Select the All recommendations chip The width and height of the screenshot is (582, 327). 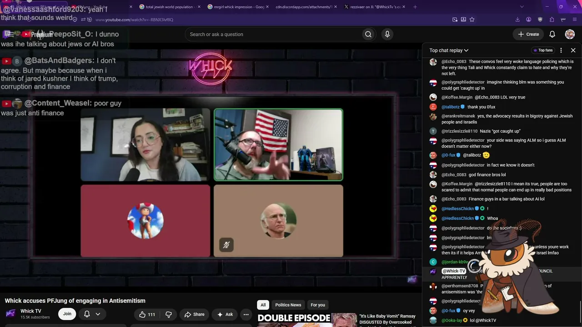coord(263,305)
